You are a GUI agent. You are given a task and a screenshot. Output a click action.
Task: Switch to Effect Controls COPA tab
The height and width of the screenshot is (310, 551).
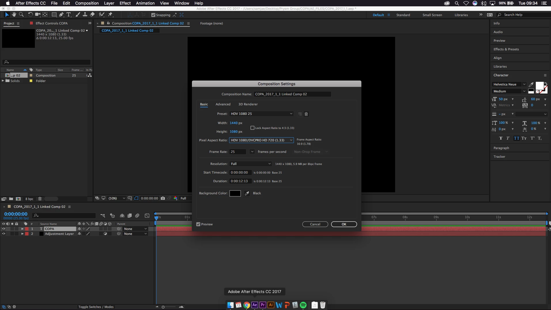[x=52, y=23]
